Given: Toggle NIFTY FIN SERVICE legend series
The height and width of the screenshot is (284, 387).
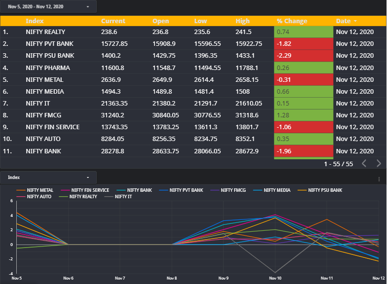Looking at the screenshot, I should click(x=85, y=190).
